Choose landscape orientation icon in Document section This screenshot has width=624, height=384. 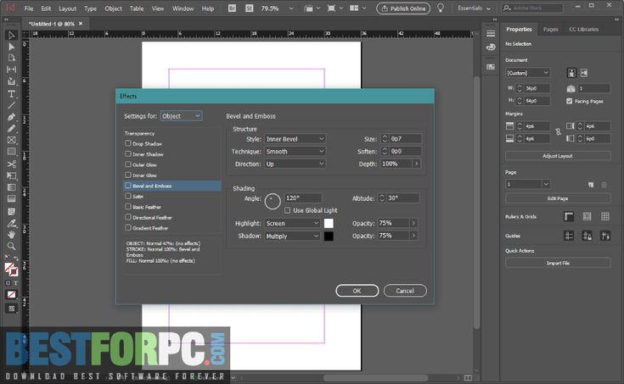click(x=584, y=73)
